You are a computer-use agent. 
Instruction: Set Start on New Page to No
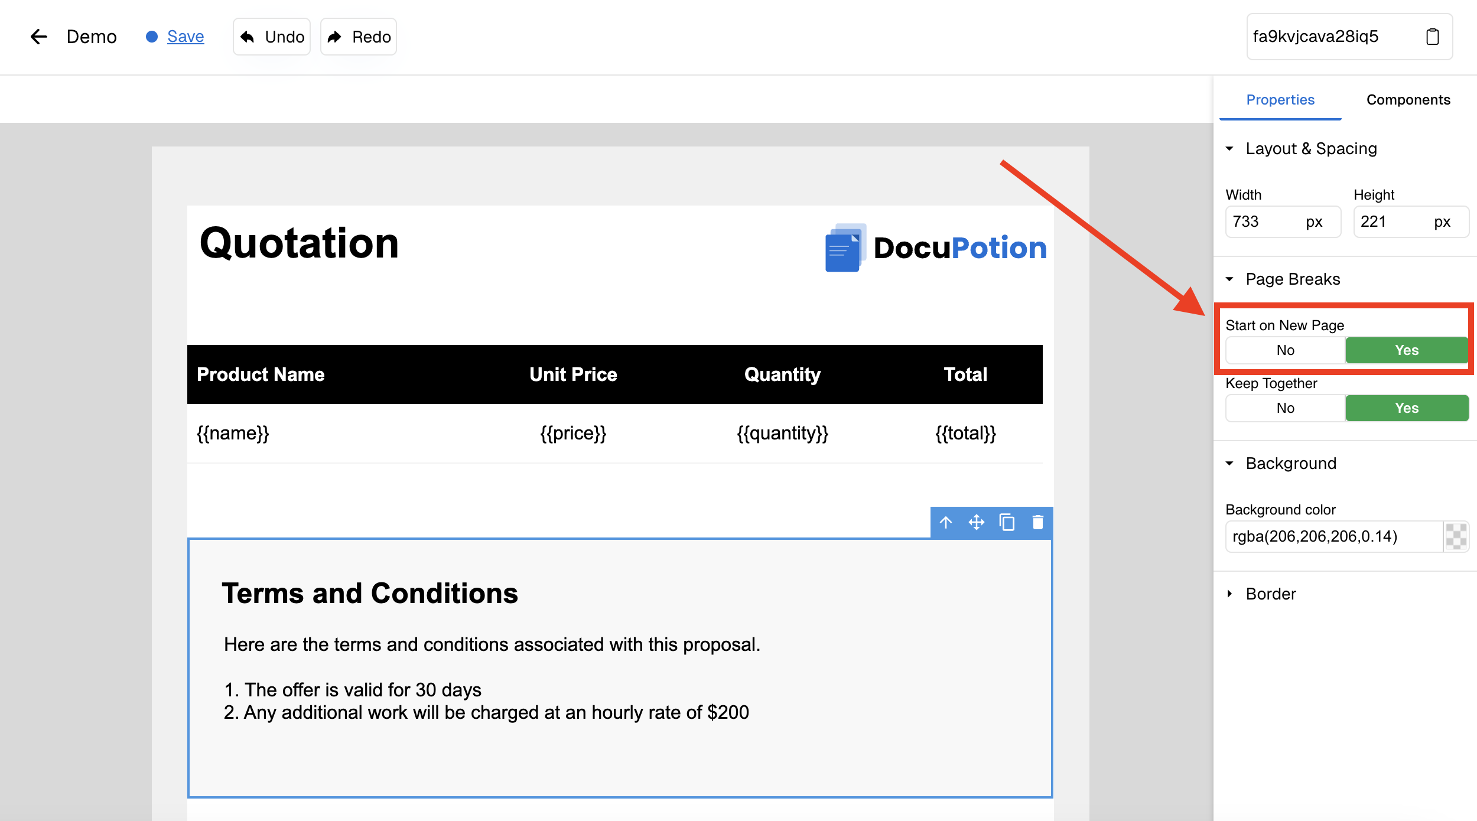[x=1285, y=350]
